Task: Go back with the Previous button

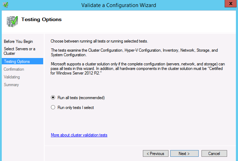Action: (x=156, y=154)
